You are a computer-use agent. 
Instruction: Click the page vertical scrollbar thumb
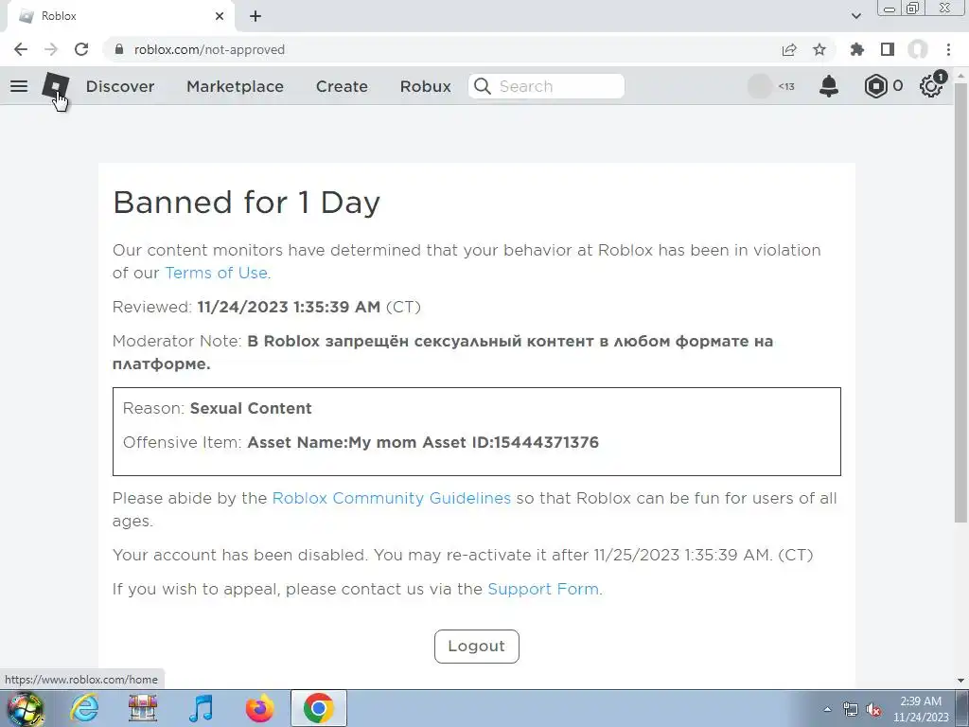[x=960, y=303]
